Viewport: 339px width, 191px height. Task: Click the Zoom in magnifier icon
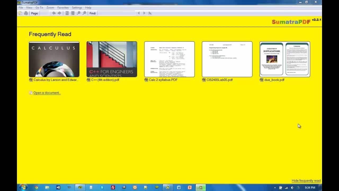84,13
